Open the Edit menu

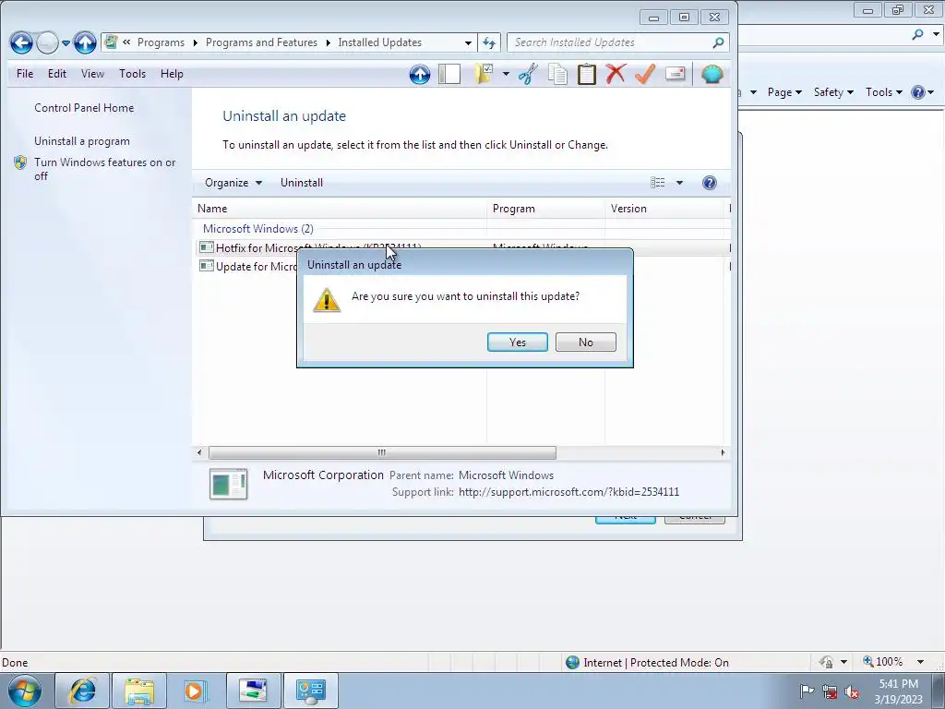point(57,74)
